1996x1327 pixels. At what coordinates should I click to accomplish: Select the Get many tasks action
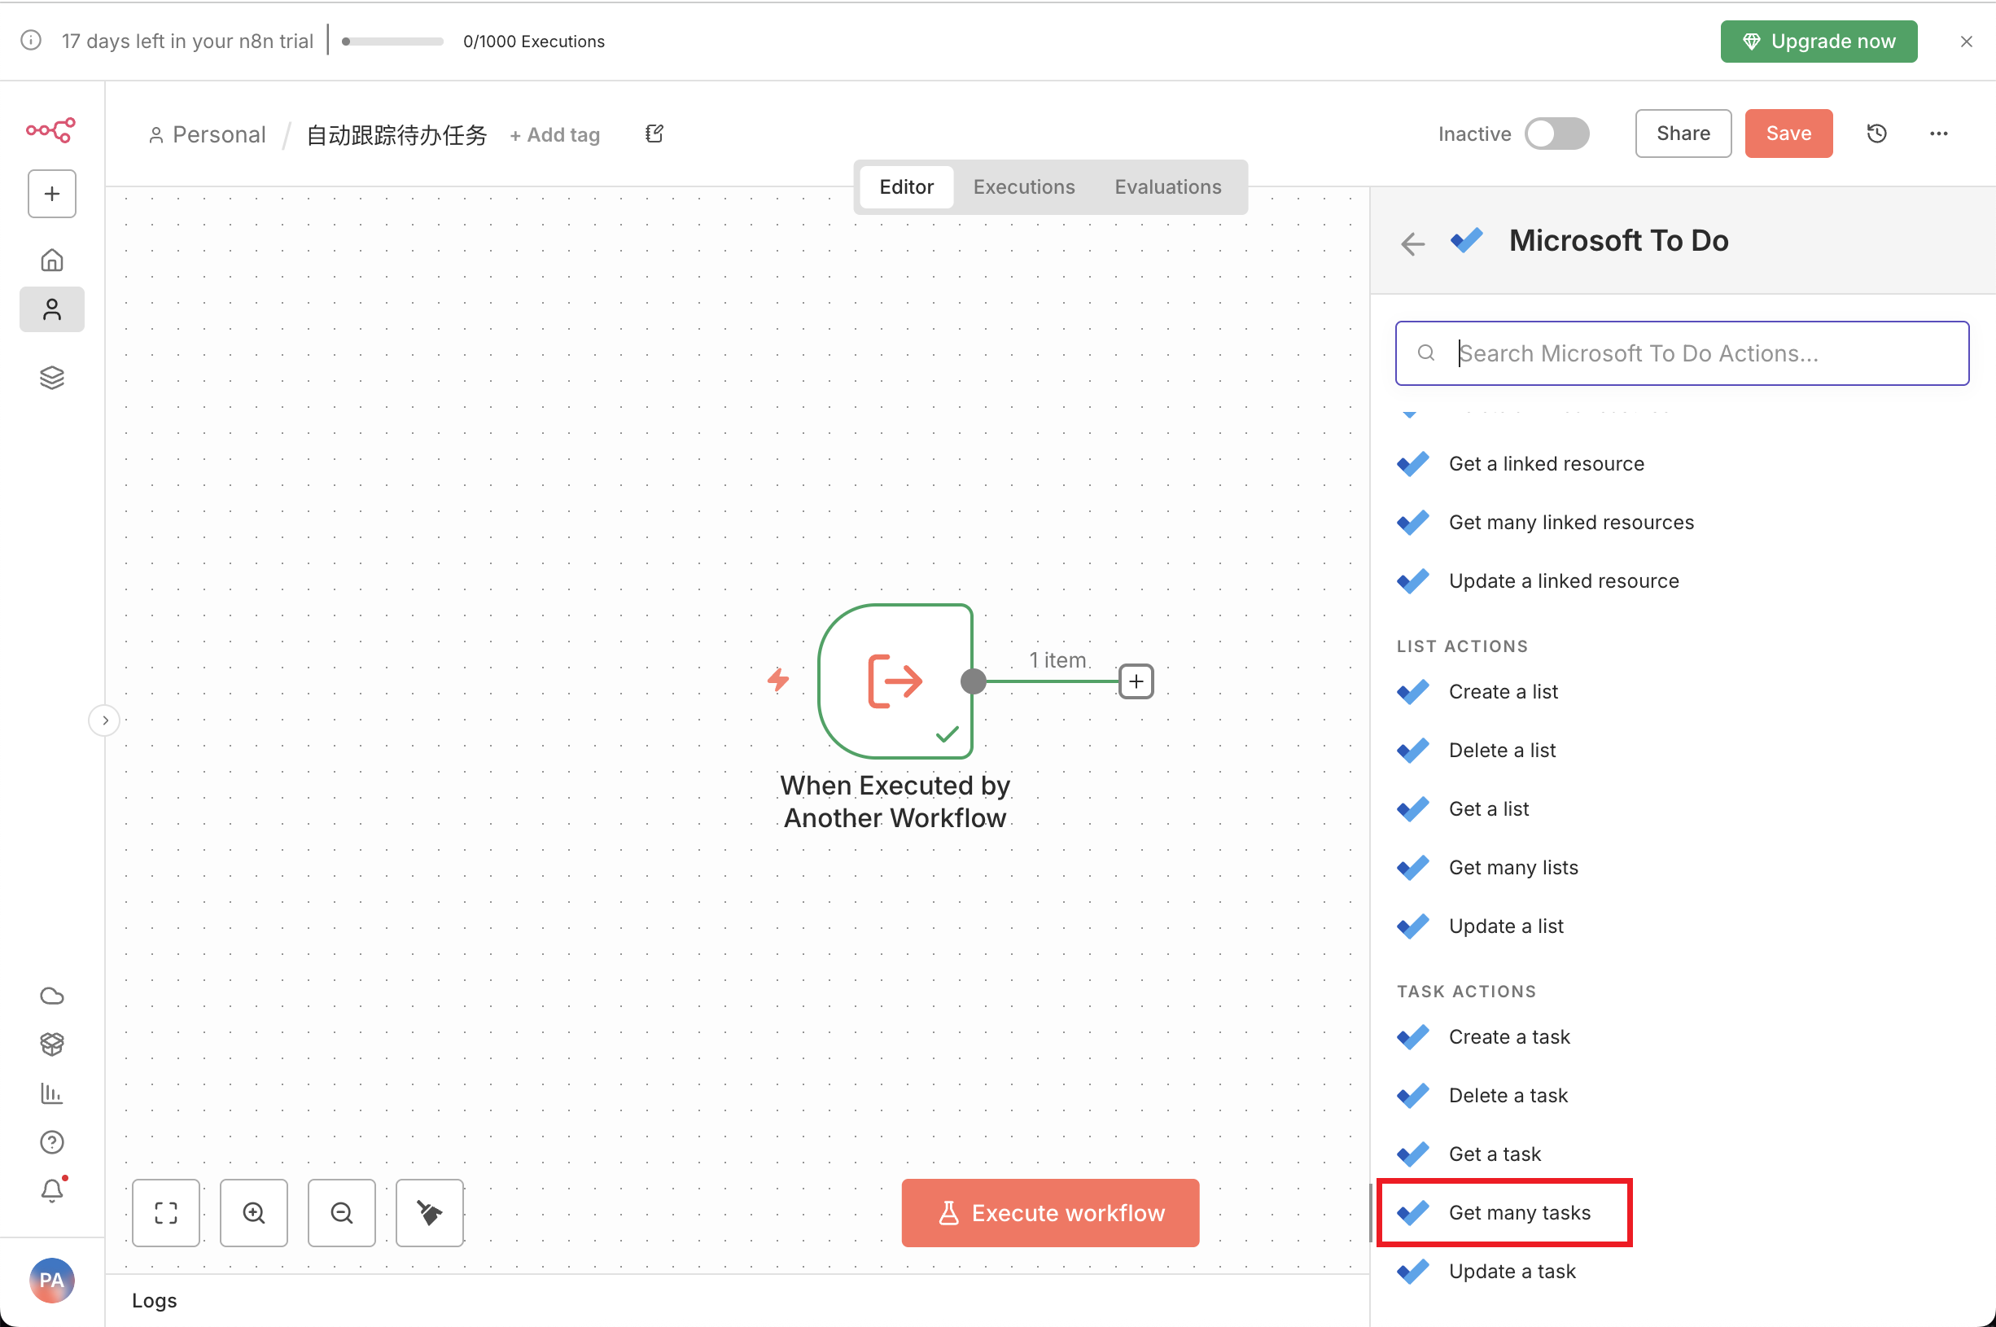[1519, 1213]
